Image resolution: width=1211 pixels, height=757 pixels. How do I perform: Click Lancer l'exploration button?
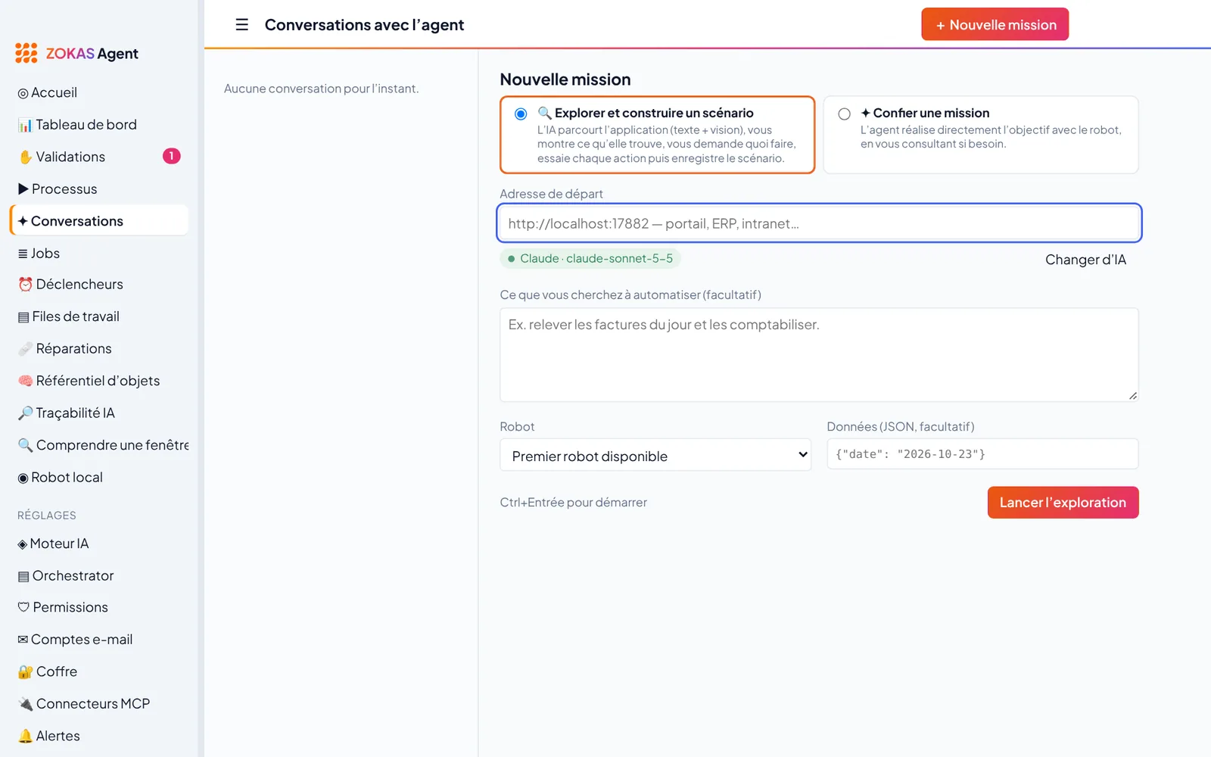click(x=1063, y=503)
